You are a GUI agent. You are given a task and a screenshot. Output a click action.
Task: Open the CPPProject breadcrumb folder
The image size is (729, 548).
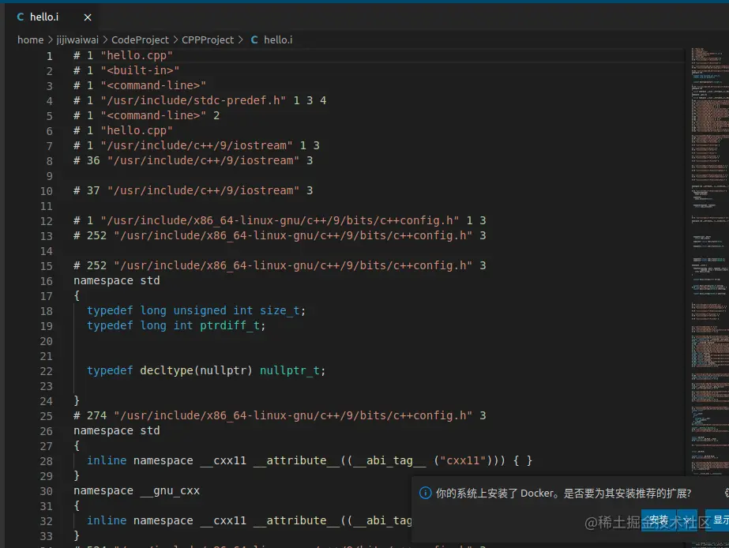[x=208, y=40]
